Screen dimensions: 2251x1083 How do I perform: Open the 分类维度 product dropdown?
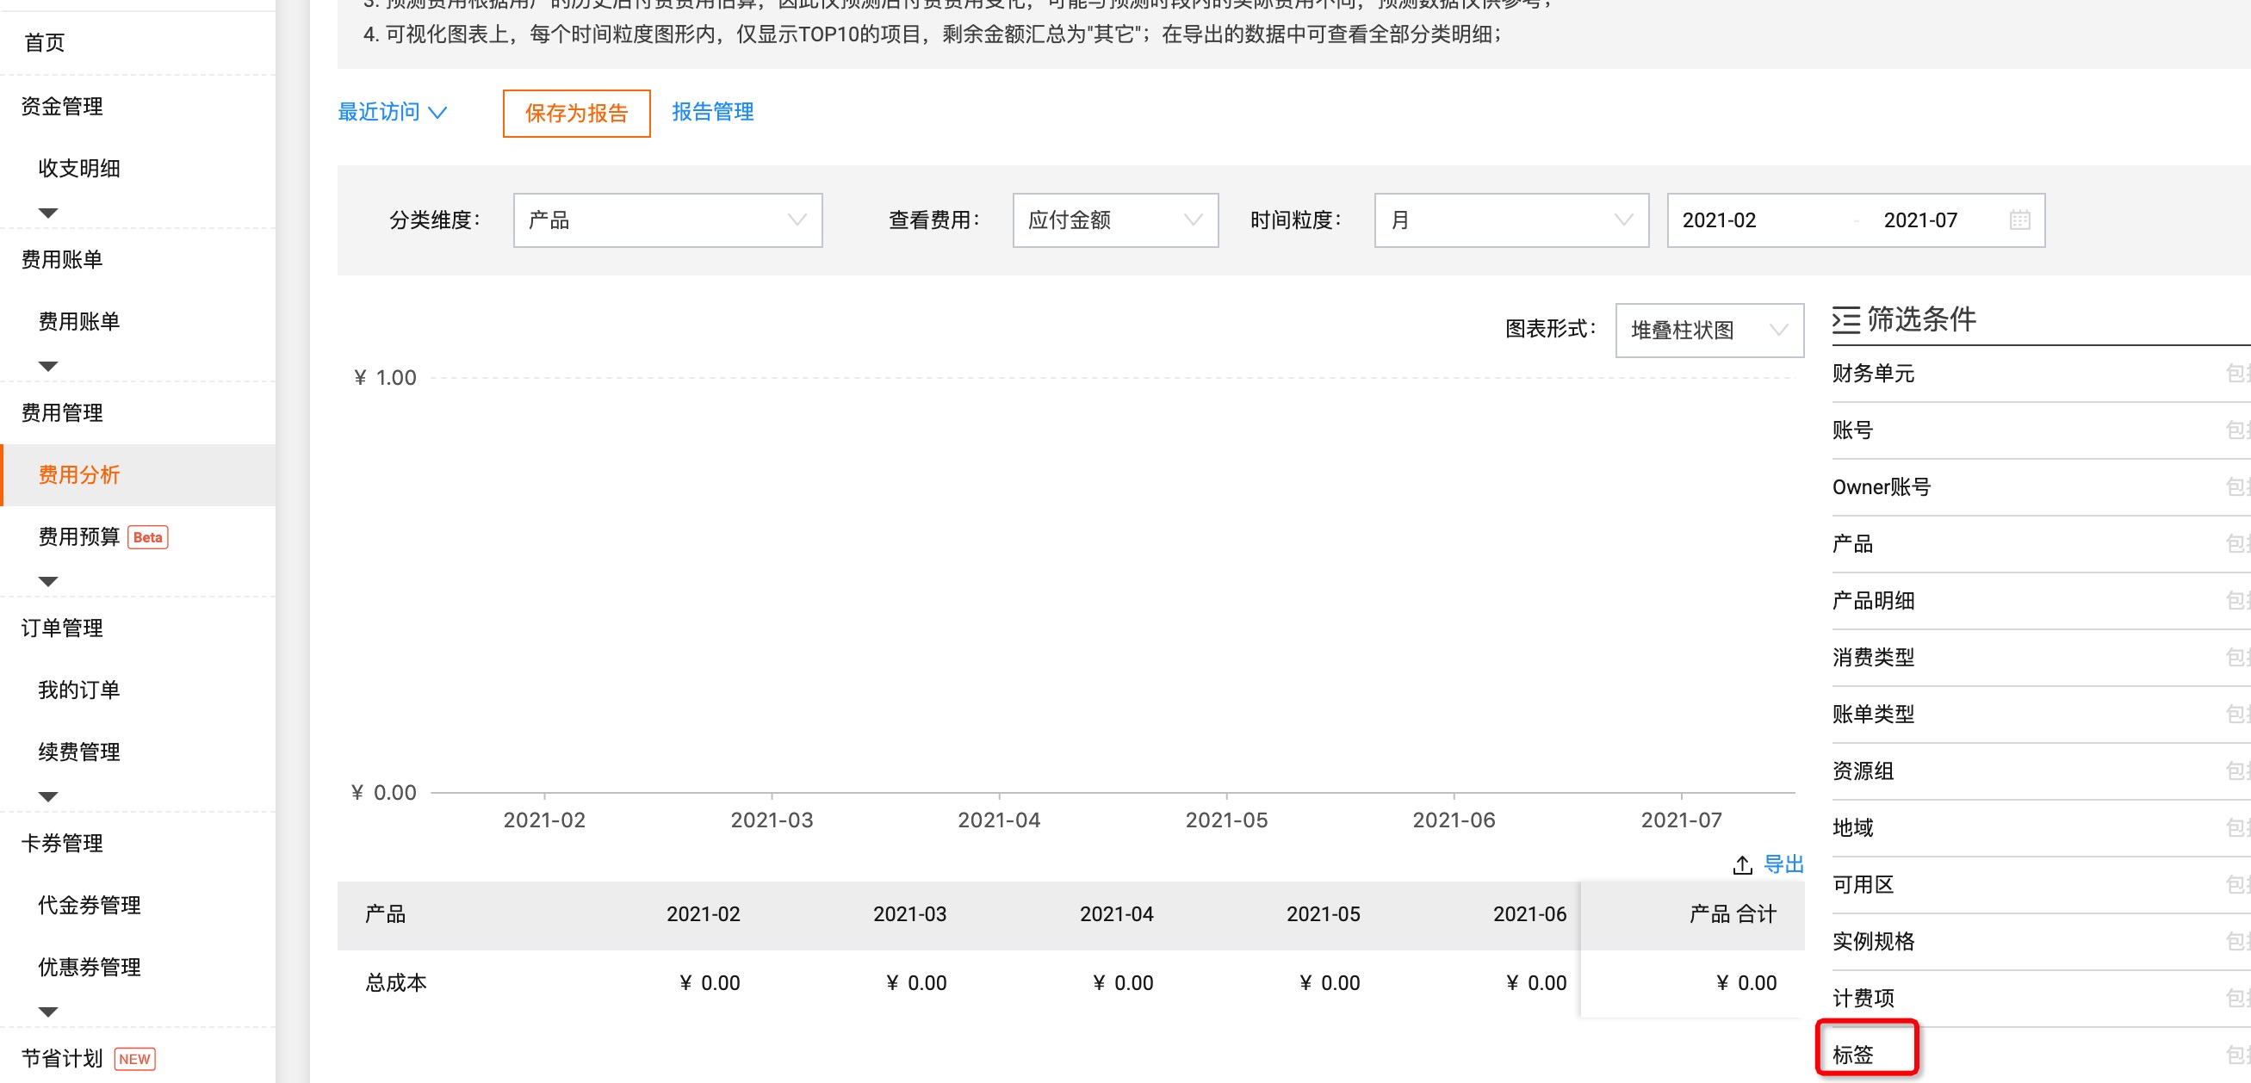(x=667, y=220)
